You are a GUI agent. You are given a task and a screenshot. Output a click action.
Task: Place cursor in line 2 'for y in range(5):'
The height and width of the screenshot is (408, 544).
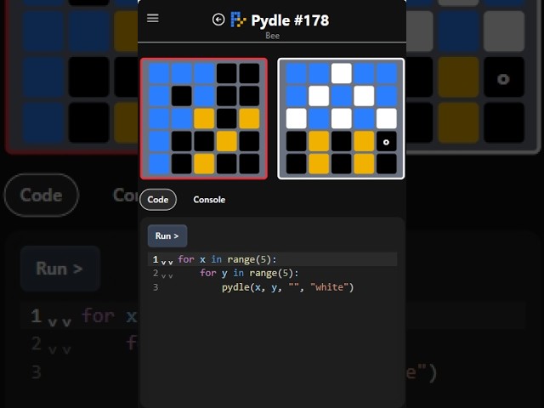[x=249, y=274]
